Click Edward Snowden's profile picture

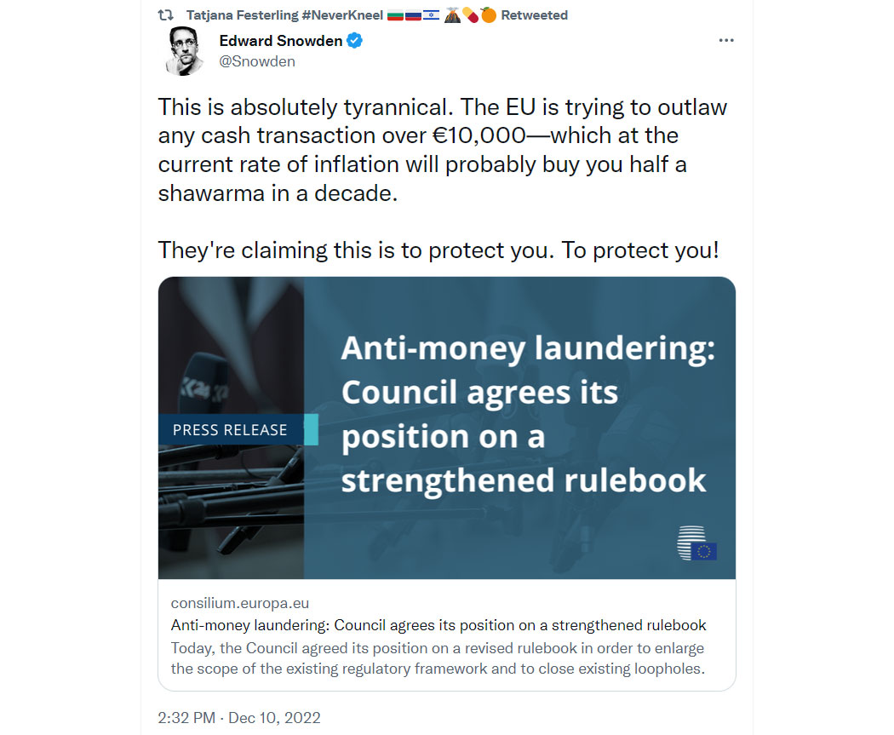[x=185, y=51]
